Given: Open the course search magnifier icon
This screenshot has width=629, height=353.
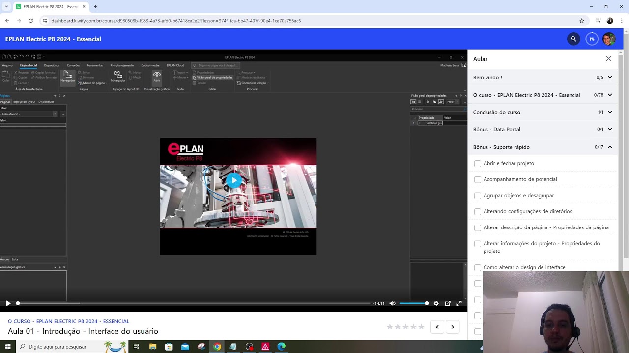Looking at the screenshot, I should [573, 39].
